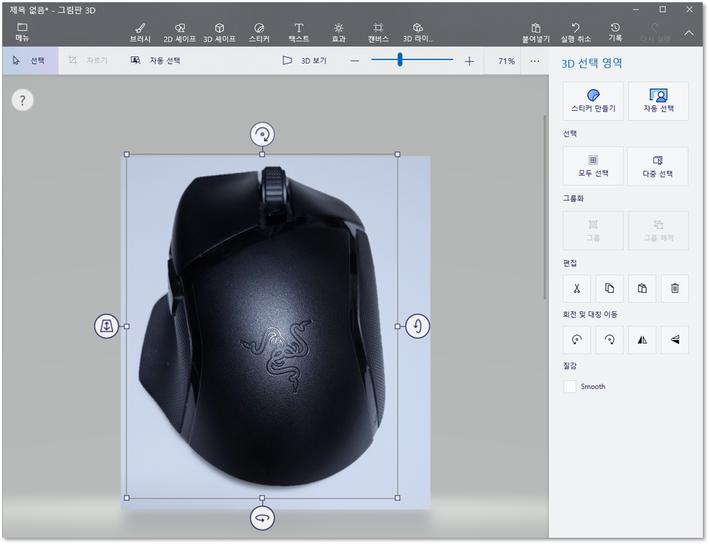Screen dimensions: 710x545
Task: Click 자동 선택 button in side panel
Action: click(x=658, y=101)
